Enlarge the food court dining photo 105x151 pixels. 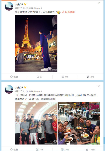point(79,123)
